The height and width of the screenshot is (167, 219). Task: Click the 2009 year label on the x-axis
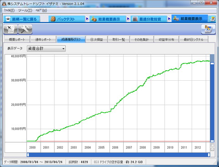coord(156,147)
